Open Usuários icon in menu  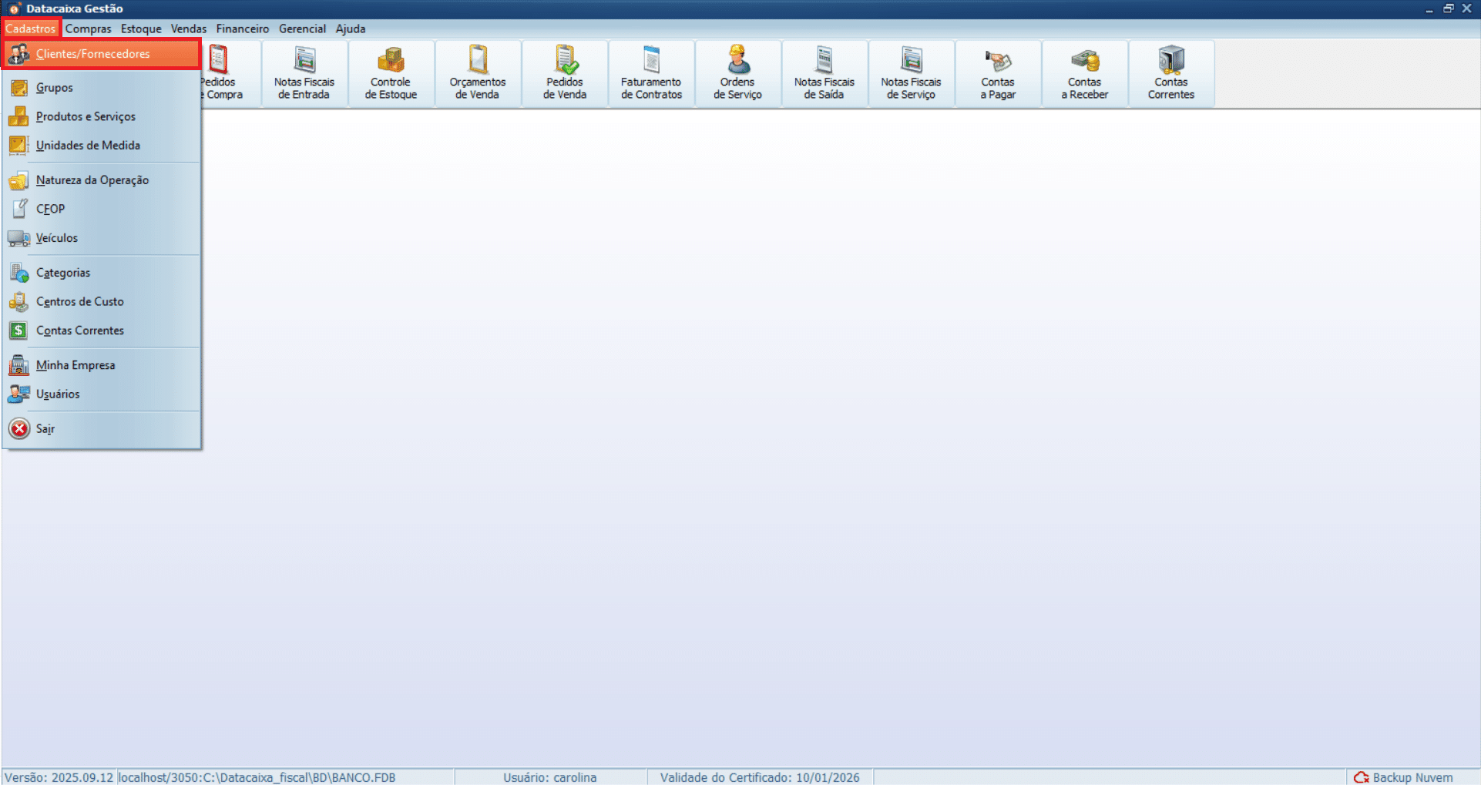coord(19,394)
